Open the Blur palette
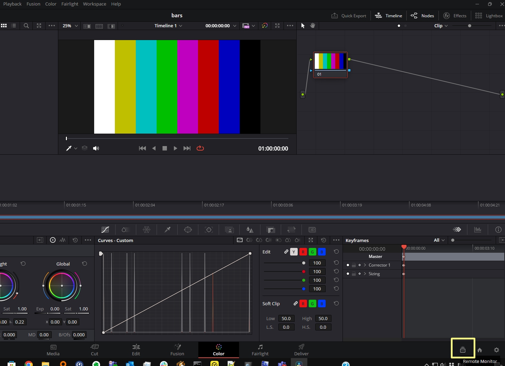 (x=250, y=230)
